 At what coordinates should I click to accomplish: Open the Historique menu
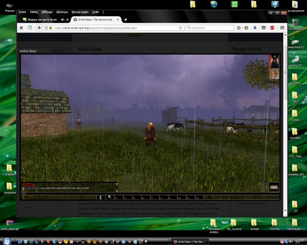coord(62,12)
